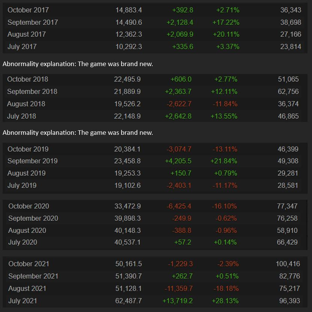Select the peak value 46,399
Screen dimensions: 312x312
[x=288, y=149]
